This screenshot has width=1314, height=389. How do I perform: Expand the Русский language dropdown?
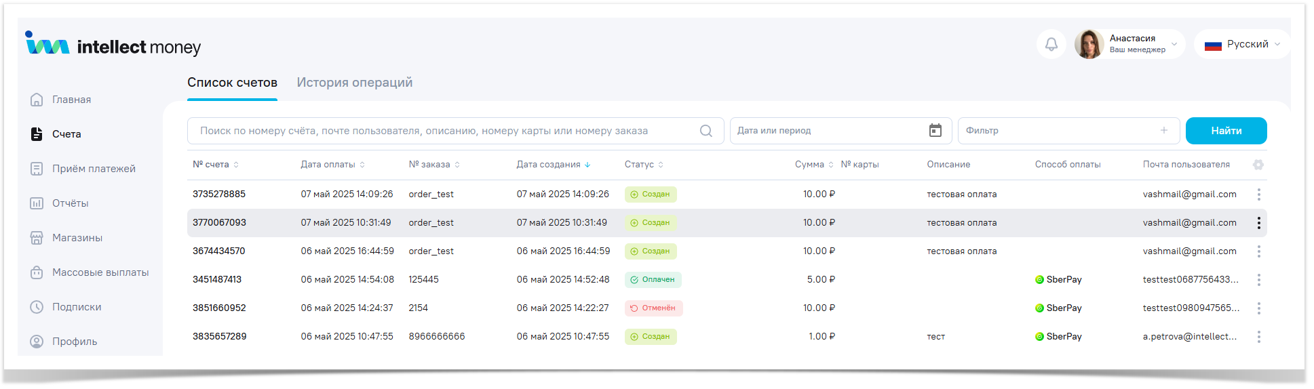click(x=1277, y=45)
